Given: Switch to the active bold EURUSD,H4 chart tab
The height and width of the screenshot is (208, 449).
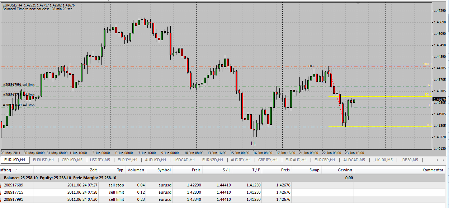Looking at the screenshot, I should point(14,160).
